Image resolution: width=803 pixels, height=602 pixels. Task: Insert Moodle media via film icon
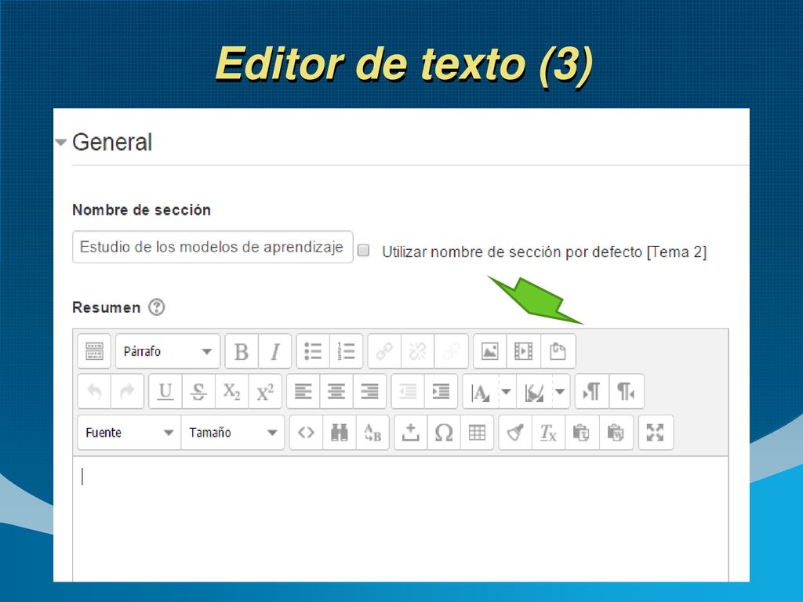pyautogui.click(x=523, y=351)
